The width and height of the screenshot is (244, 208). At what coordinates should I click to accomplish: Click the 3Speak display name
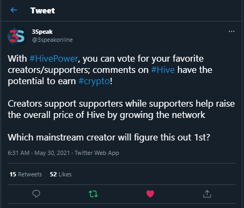[x=42, y=32]
